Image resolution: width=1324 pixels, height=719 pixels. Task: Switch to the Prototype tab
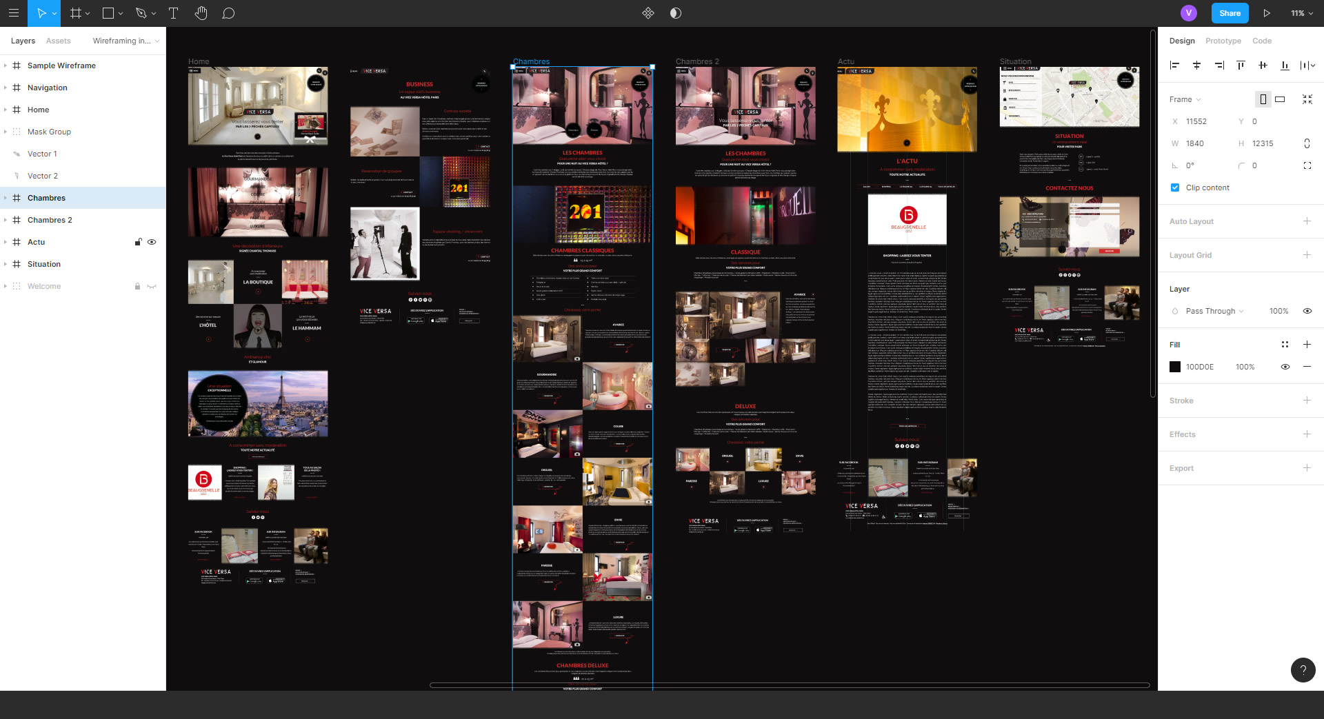1223,41
